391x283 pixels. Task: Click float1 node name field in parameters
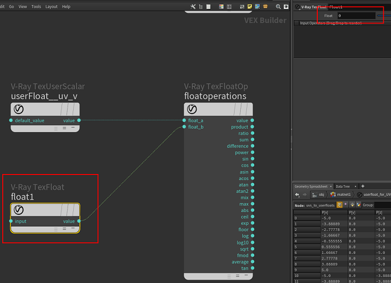tap(360, 7)
